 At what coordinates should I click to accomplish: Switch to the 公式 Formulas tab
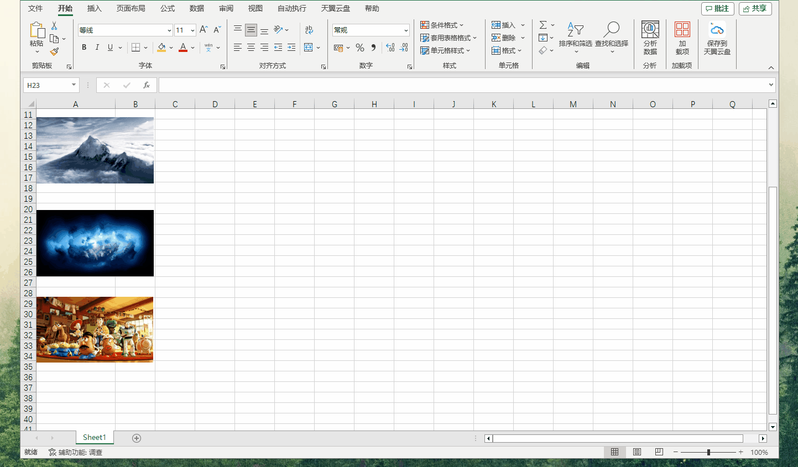coord(168,8)
